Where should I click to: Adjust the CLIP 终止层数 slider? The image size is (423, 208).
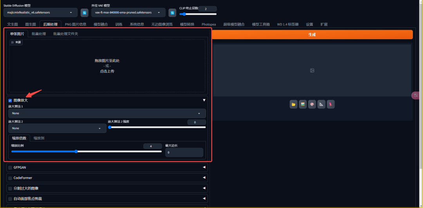point(198,14)
